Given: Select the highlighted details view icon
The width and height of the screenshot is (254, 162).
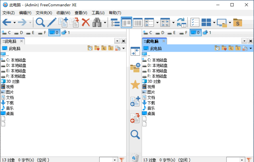Looking at the screenshot, I should click(x=127, y=22).
